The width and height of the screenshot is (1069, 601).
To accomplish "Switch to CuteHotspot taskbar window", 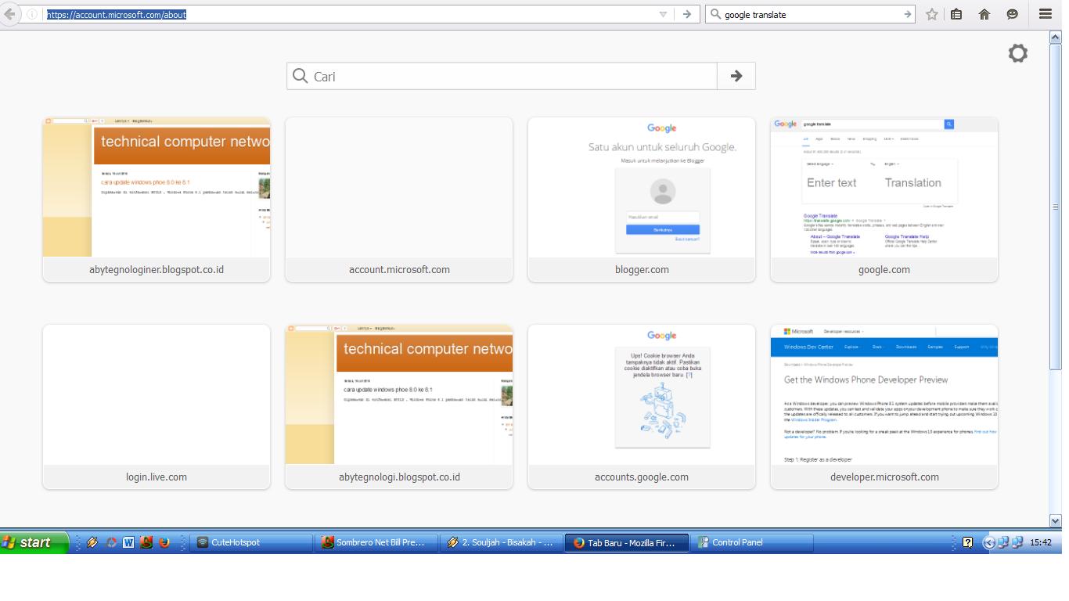I will pyautogui.click(x=251, y=542).
